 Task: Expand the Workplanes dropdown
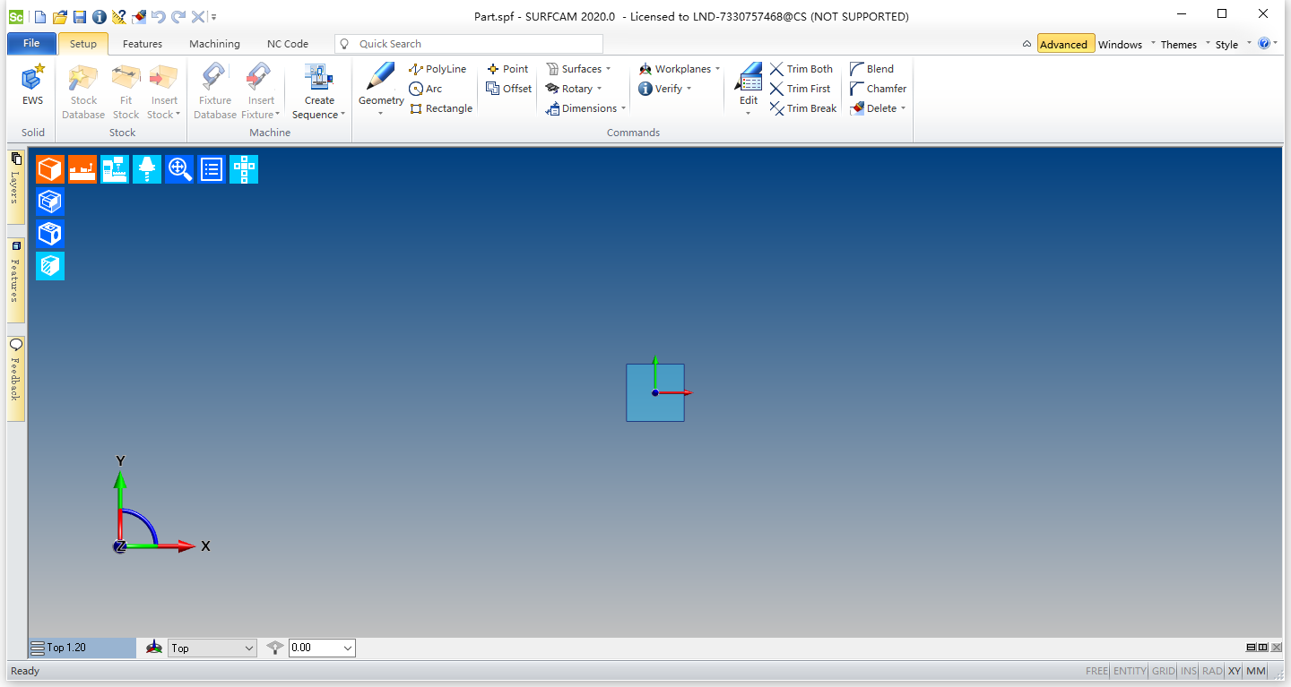[717, 69]
